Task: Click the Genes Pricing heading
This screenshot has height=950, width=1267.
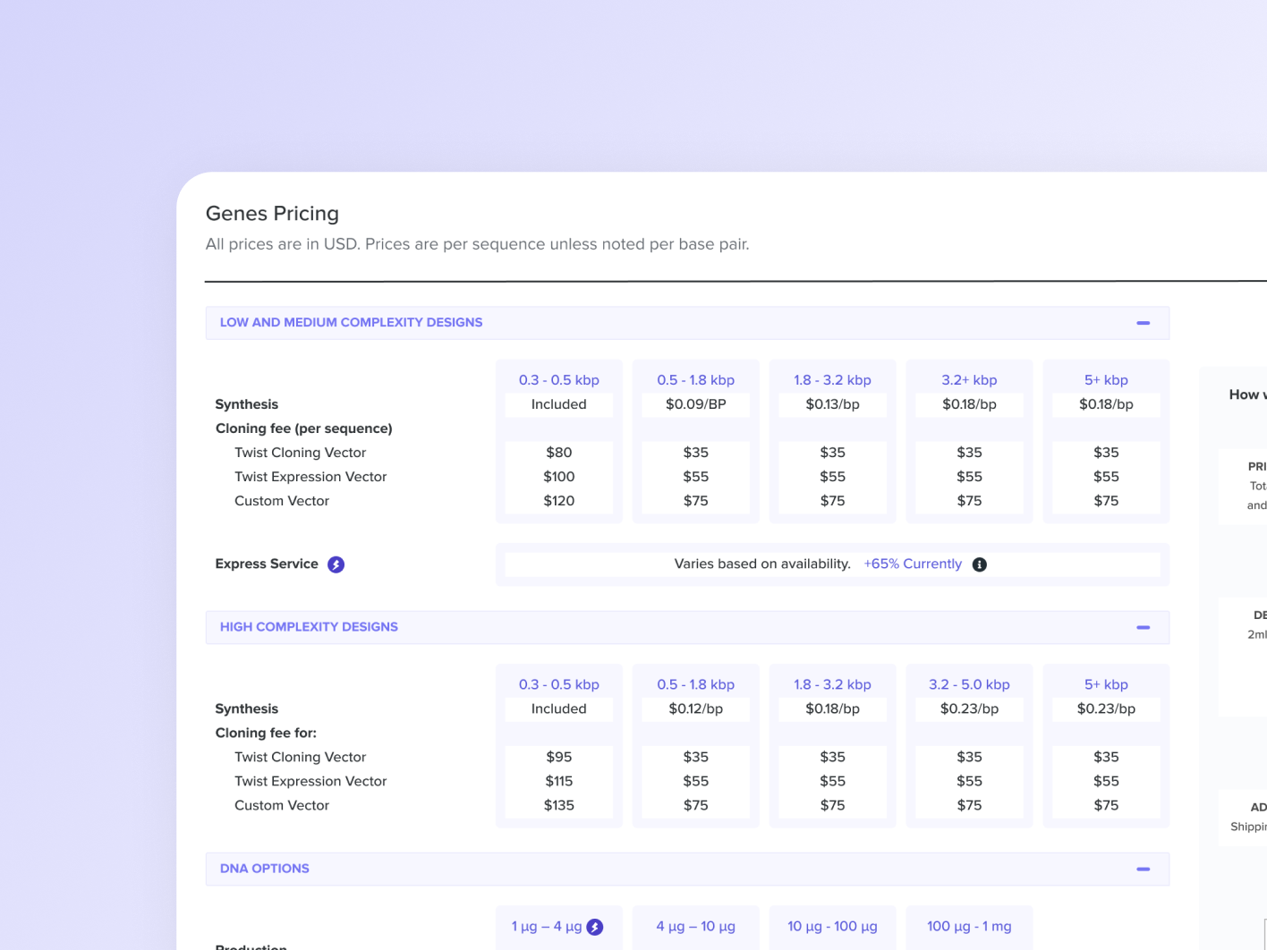Action: click(x=272, y=213)
